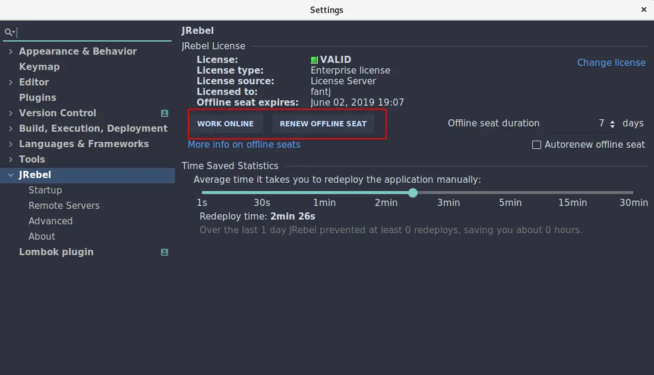Click the profile icon beside Lombok plugin
The height and width of the screenshot is (375, 654).
pos(165,252)
